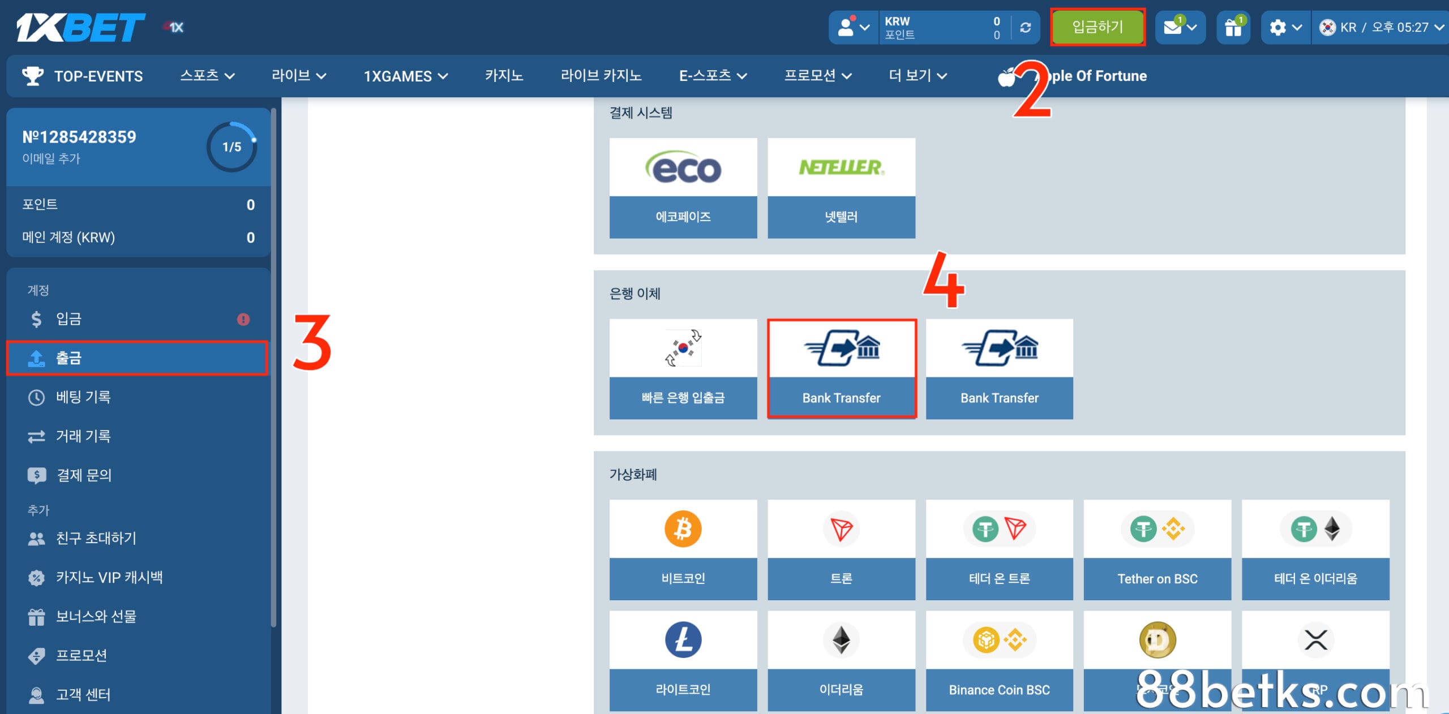The width and height of the screenshot is (1449, 714).
Task: Click the 메인 계정 (KRW) balance row
Action: 139,238
